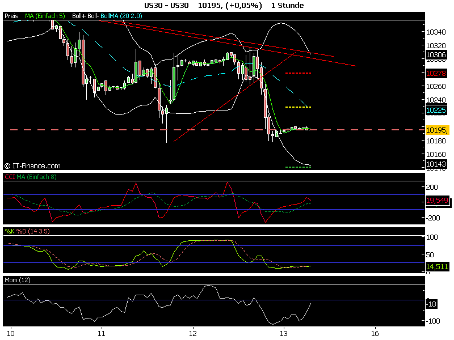This screenshot has height=340, width=454.
Task: Click the green dotted level line near 10143
Action: click(x=299, y=167)
